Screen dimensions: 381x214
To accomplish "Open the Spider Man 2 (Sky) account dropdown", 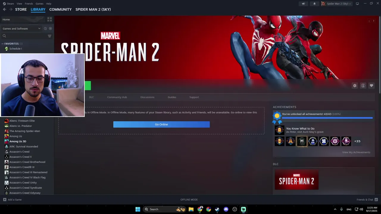I will pos(336,4).
